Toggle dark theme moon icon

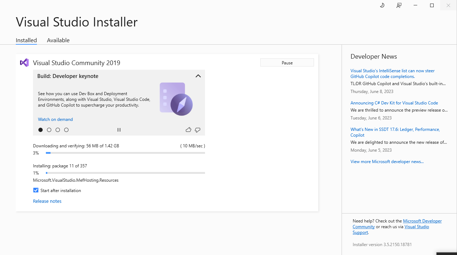click(x=382, y=5)
